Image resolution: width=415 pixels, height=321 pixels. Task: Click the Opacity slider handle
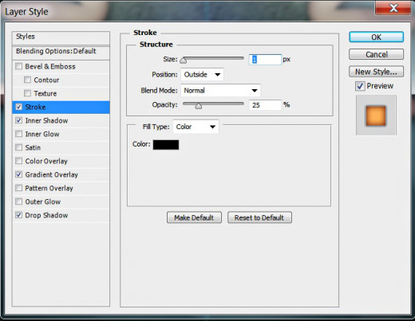point(199,106)
